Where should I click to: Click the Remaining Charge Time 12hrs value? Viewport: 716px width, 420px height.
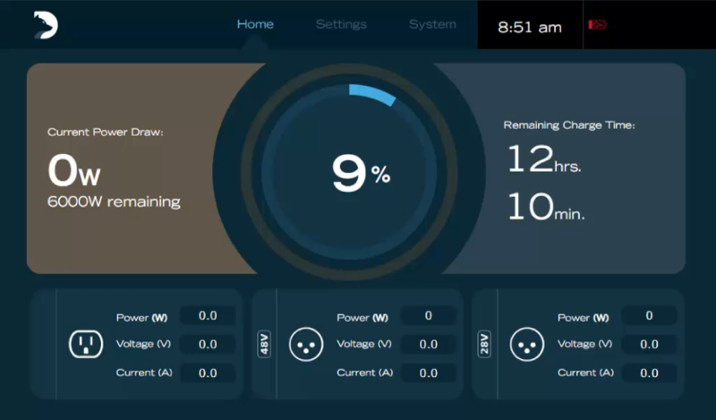(x=544, y=161)
